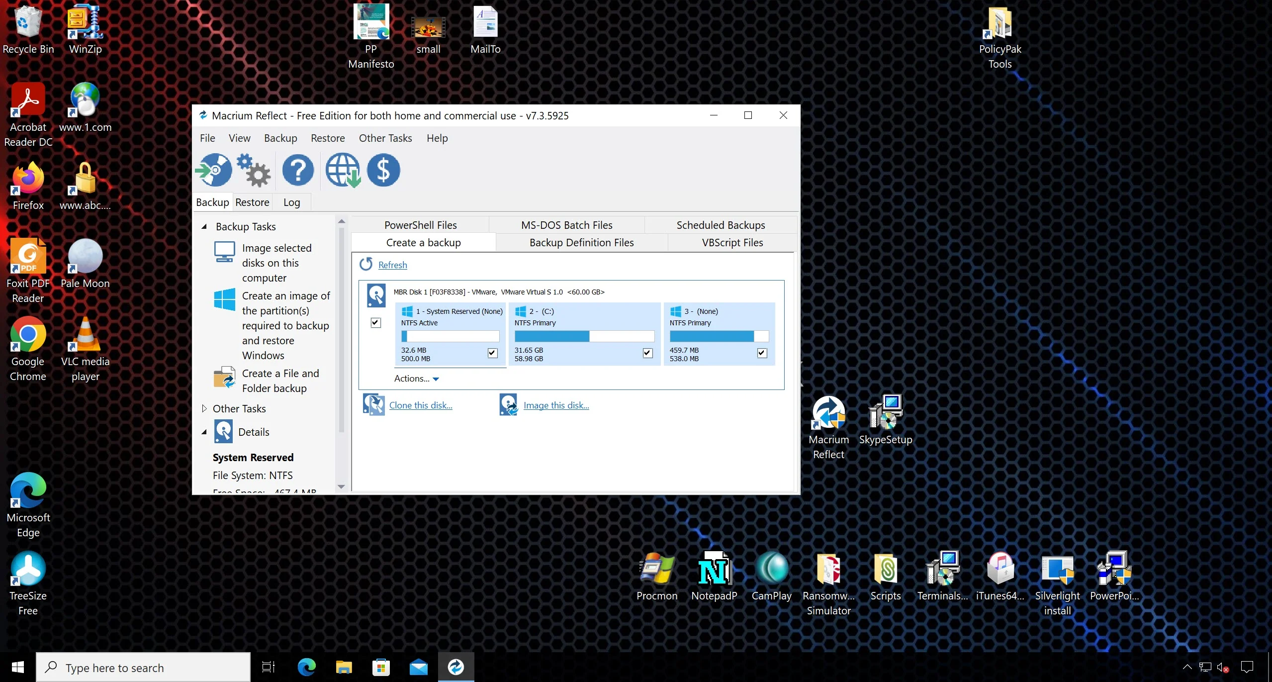
Task: Click the Image this disk icon
Action: pyautogui.click(x=509, y=404)
